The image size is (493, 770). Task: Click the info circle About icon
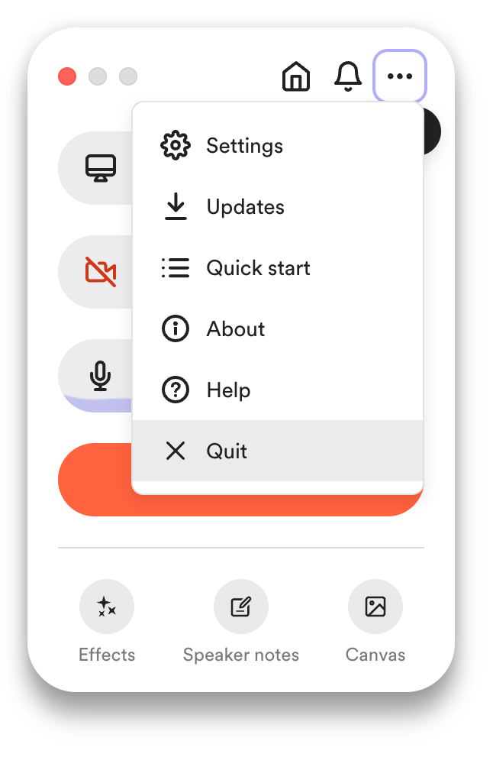pyautogui.click(x=175, y=329)
